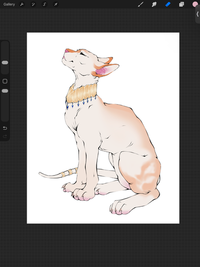Screen dimensions: 200x267
Task: Undo the last stroke
Action: pyautogui.click(x=5, y=128)
